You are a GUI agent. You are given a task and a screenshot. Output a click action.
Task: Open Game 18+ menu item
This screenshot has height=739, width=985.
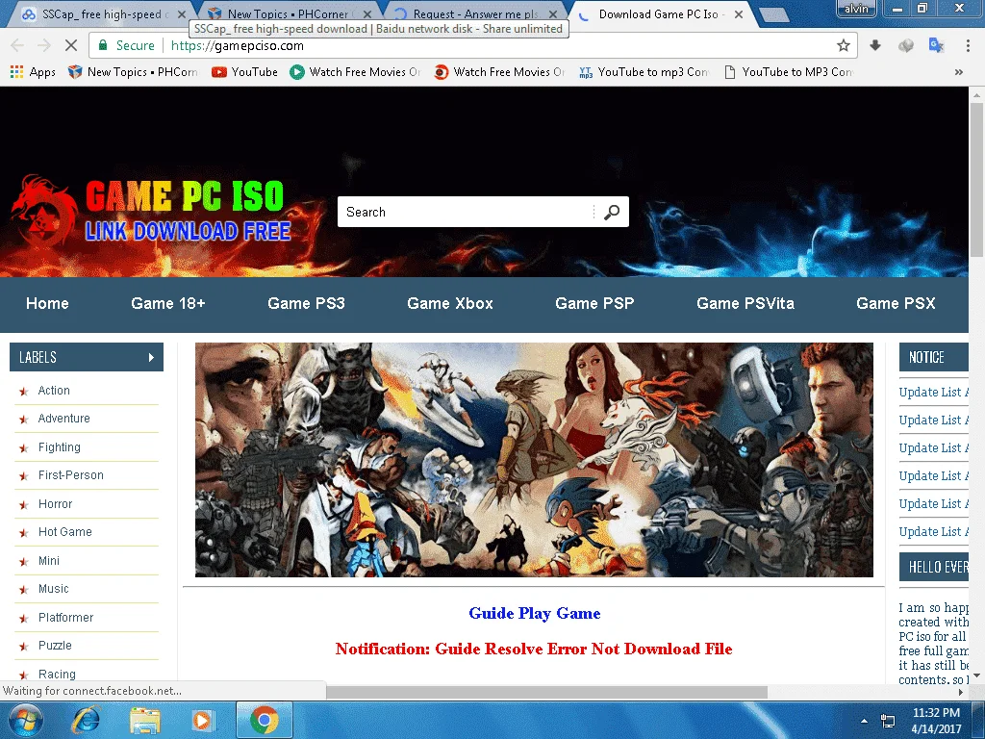[167, 303]
